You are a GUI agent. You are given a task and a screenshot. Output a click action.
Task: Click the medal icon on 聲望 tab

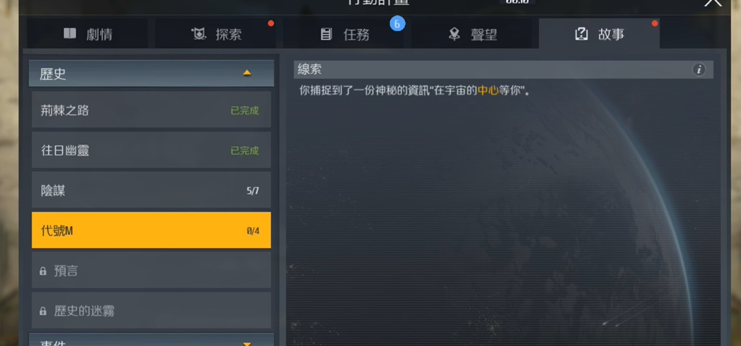[x=454, y=34]
